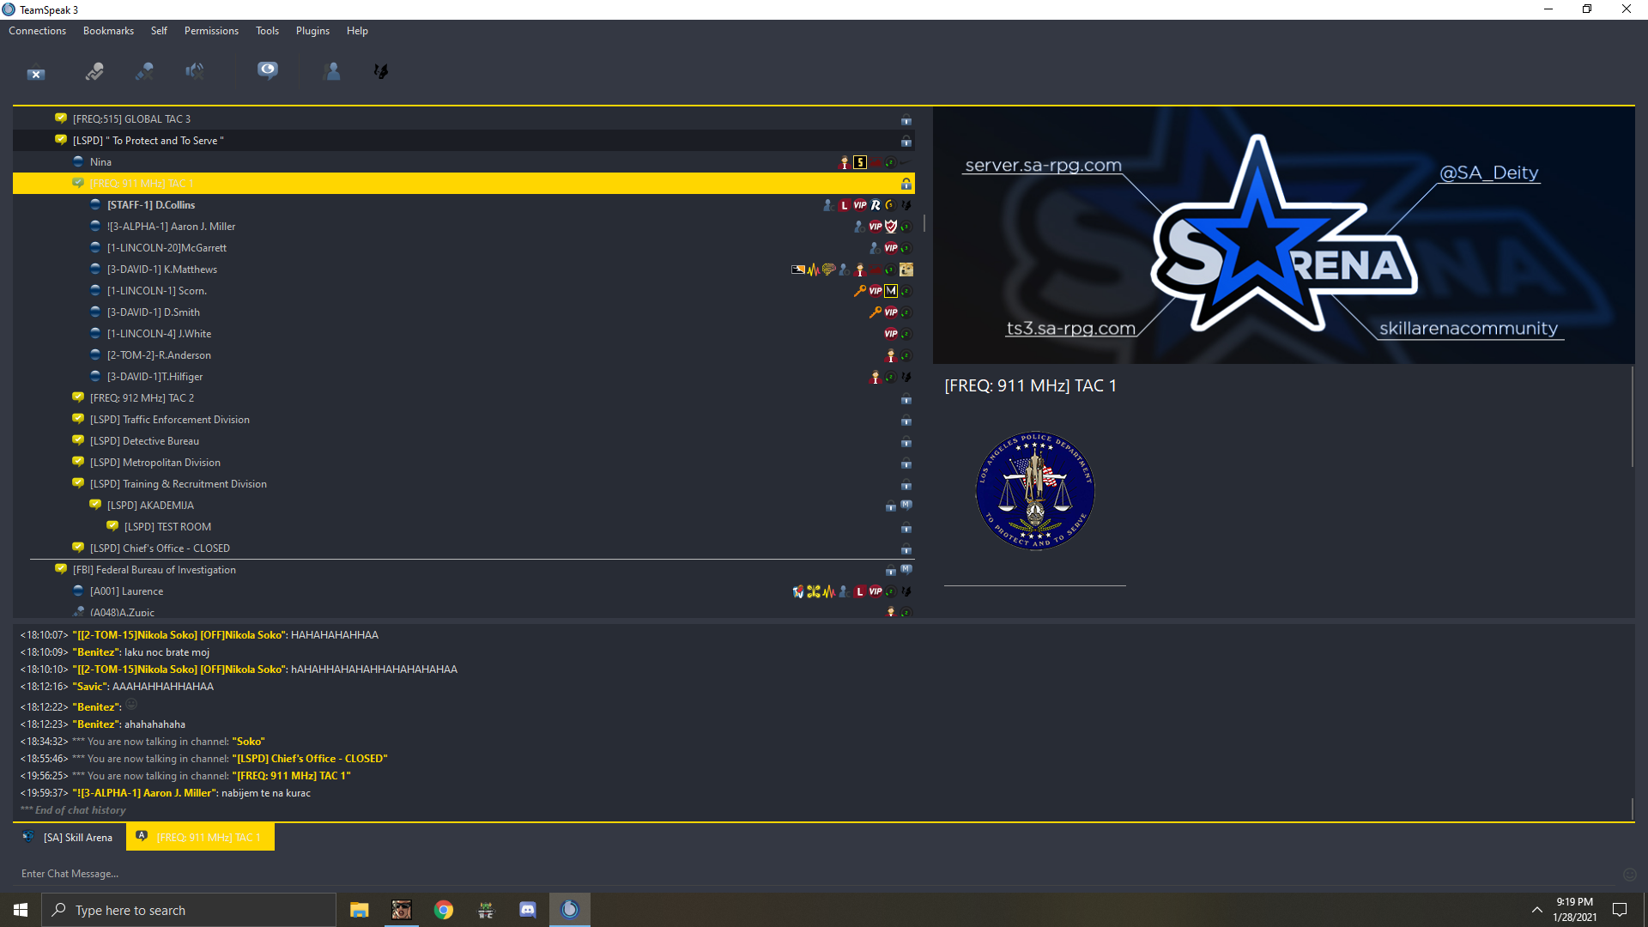The width and height of the screenshot is (1648, 927).
Task: Click the moderated icon on AKADEMIJA channel
Action: (906, 505)
